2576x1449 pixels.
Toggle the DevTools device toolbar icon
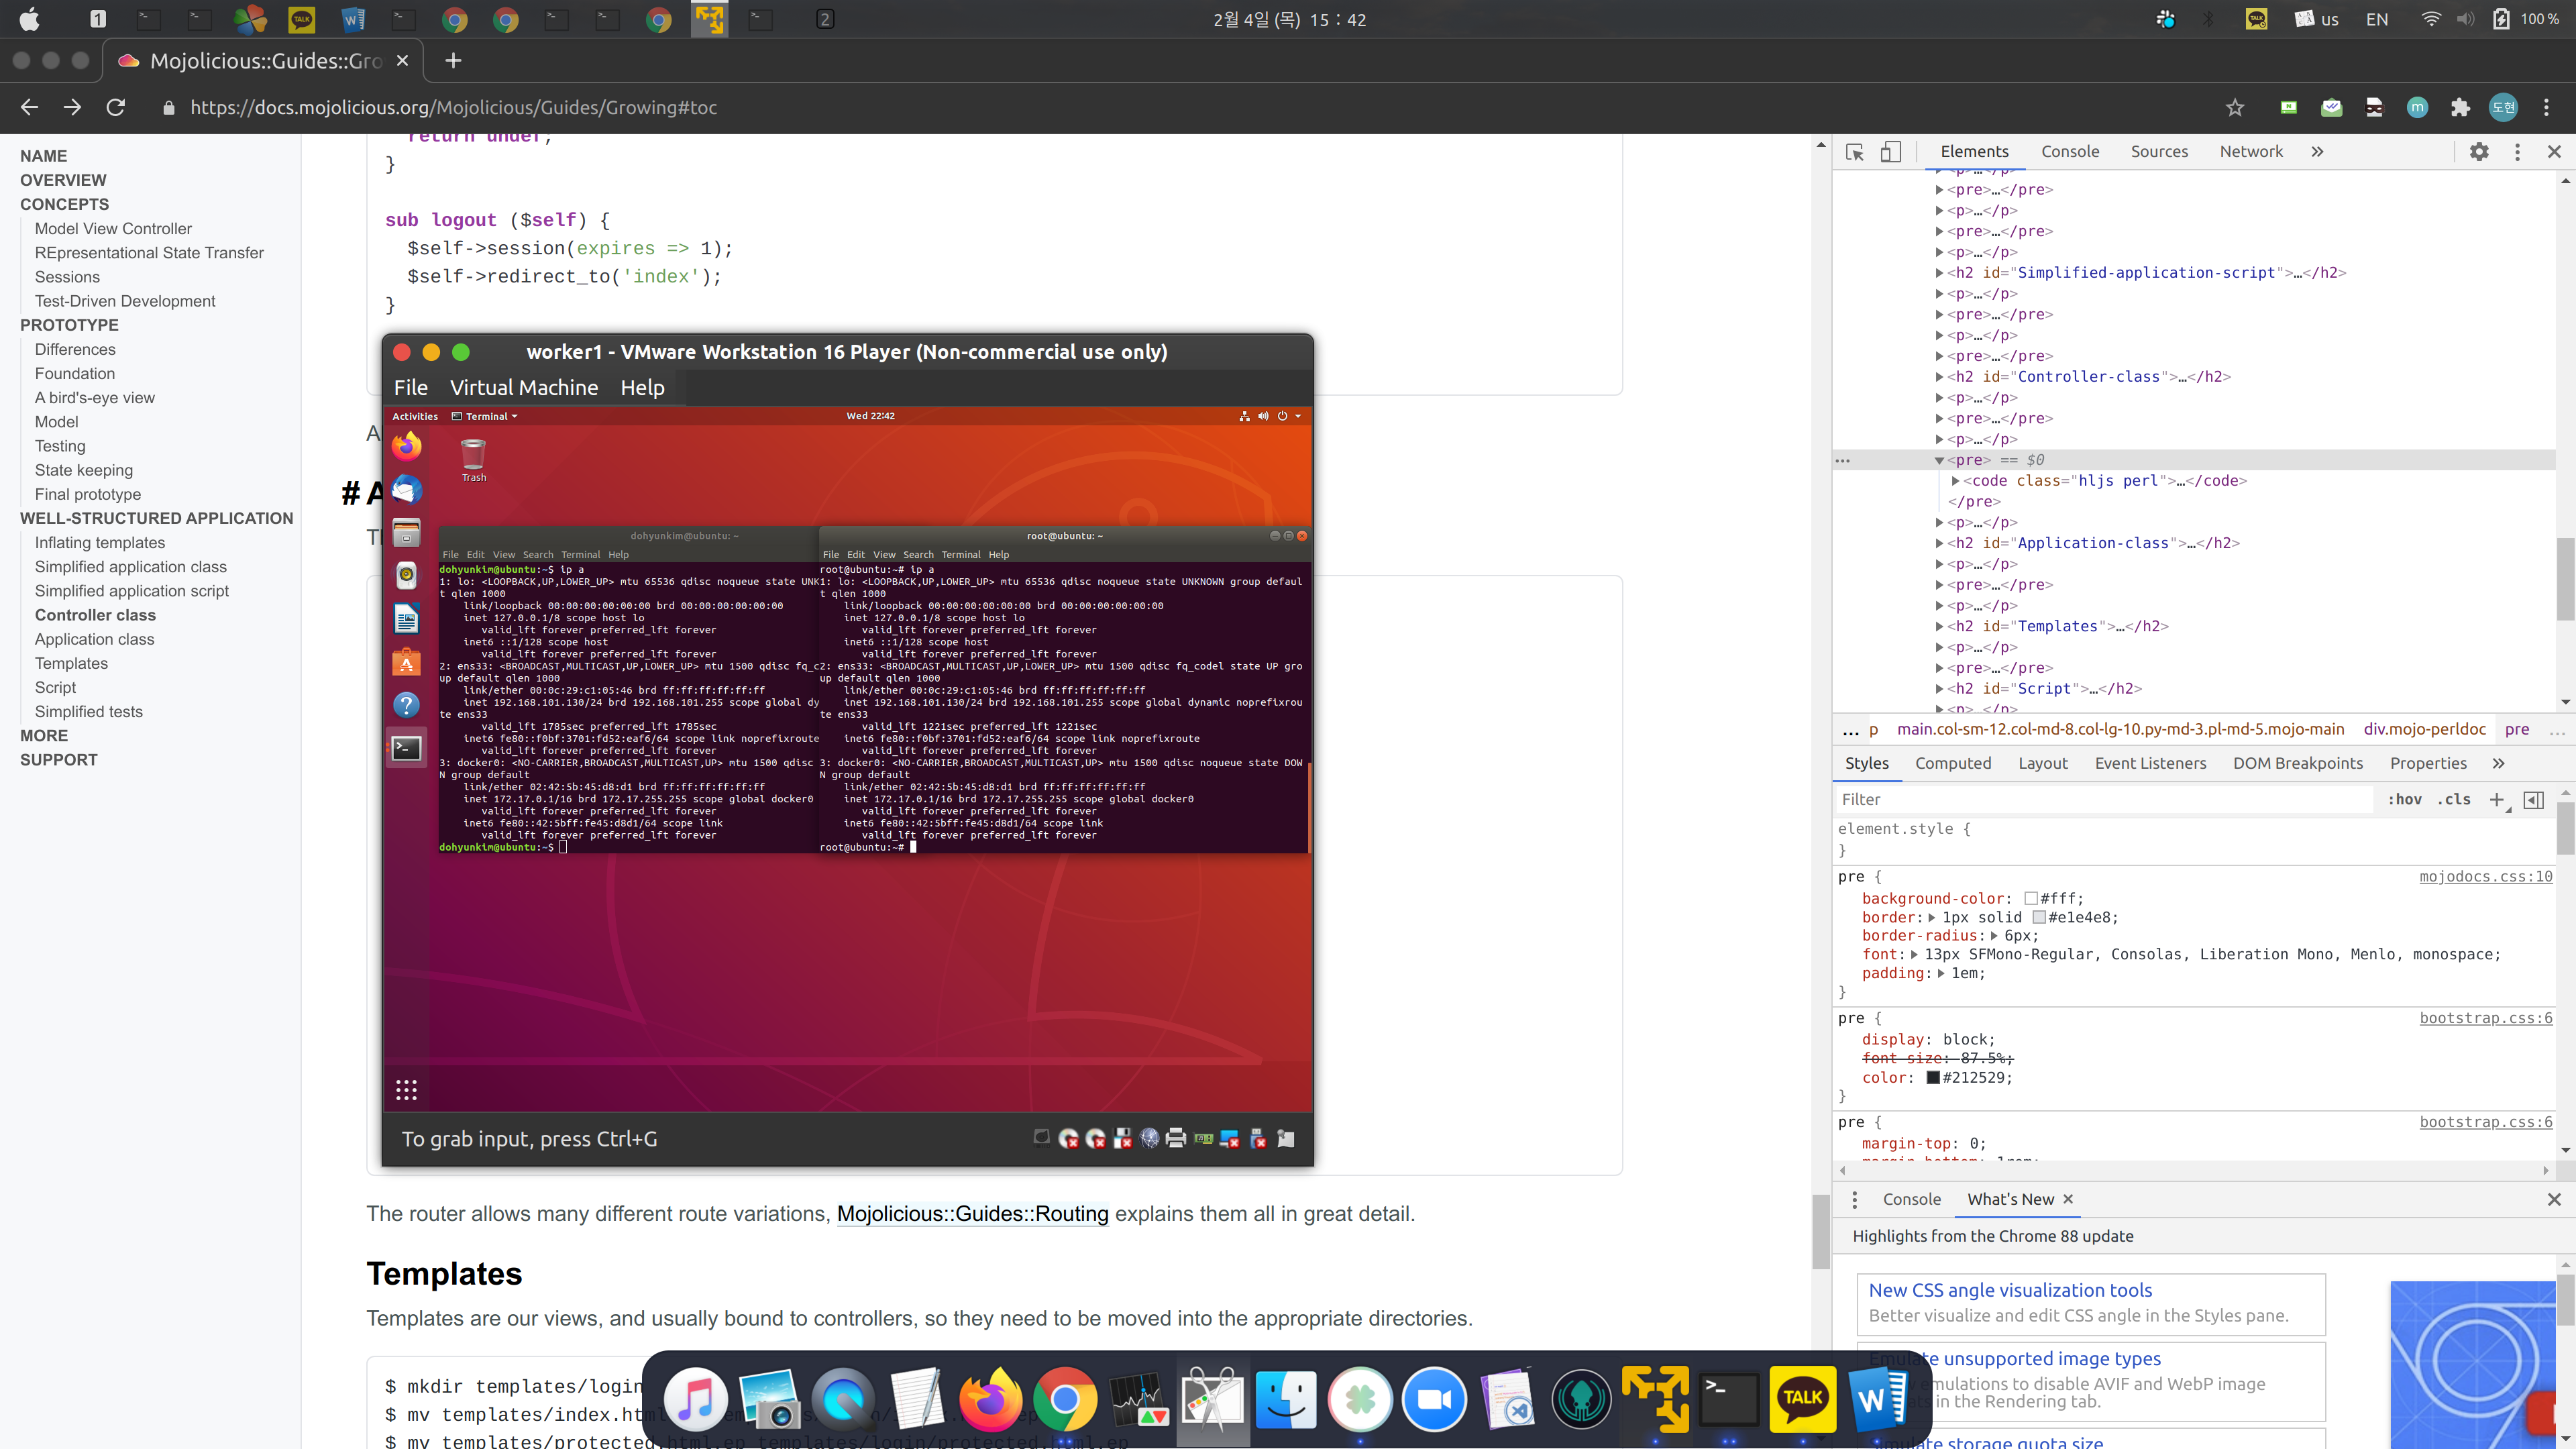pos(1890,152)
